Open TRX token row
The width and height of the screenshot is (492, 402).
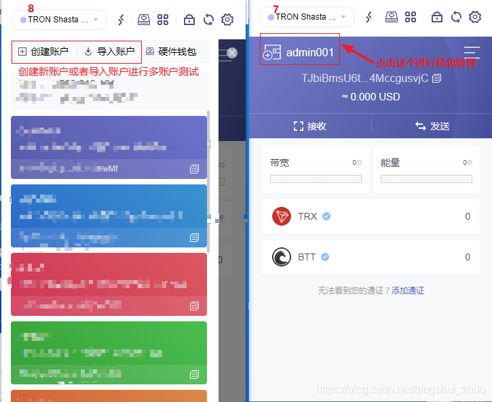tap(371, 216)
